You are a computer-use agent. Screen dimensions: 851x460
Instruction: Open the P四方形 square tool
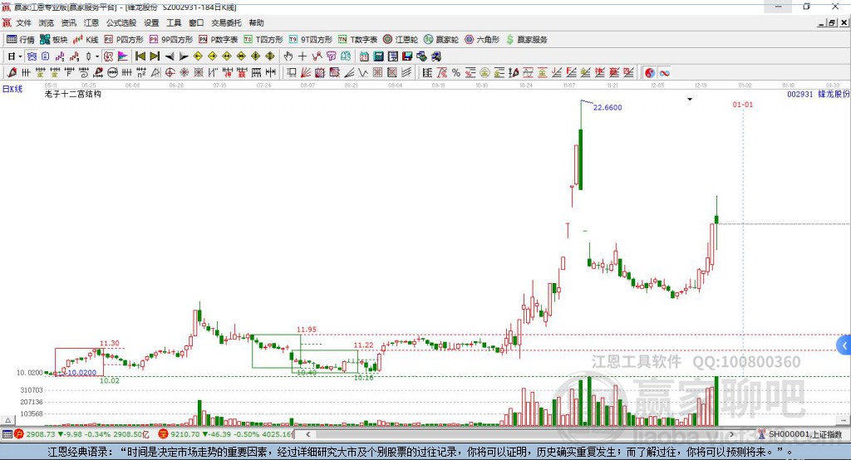[x=123, y=39]
